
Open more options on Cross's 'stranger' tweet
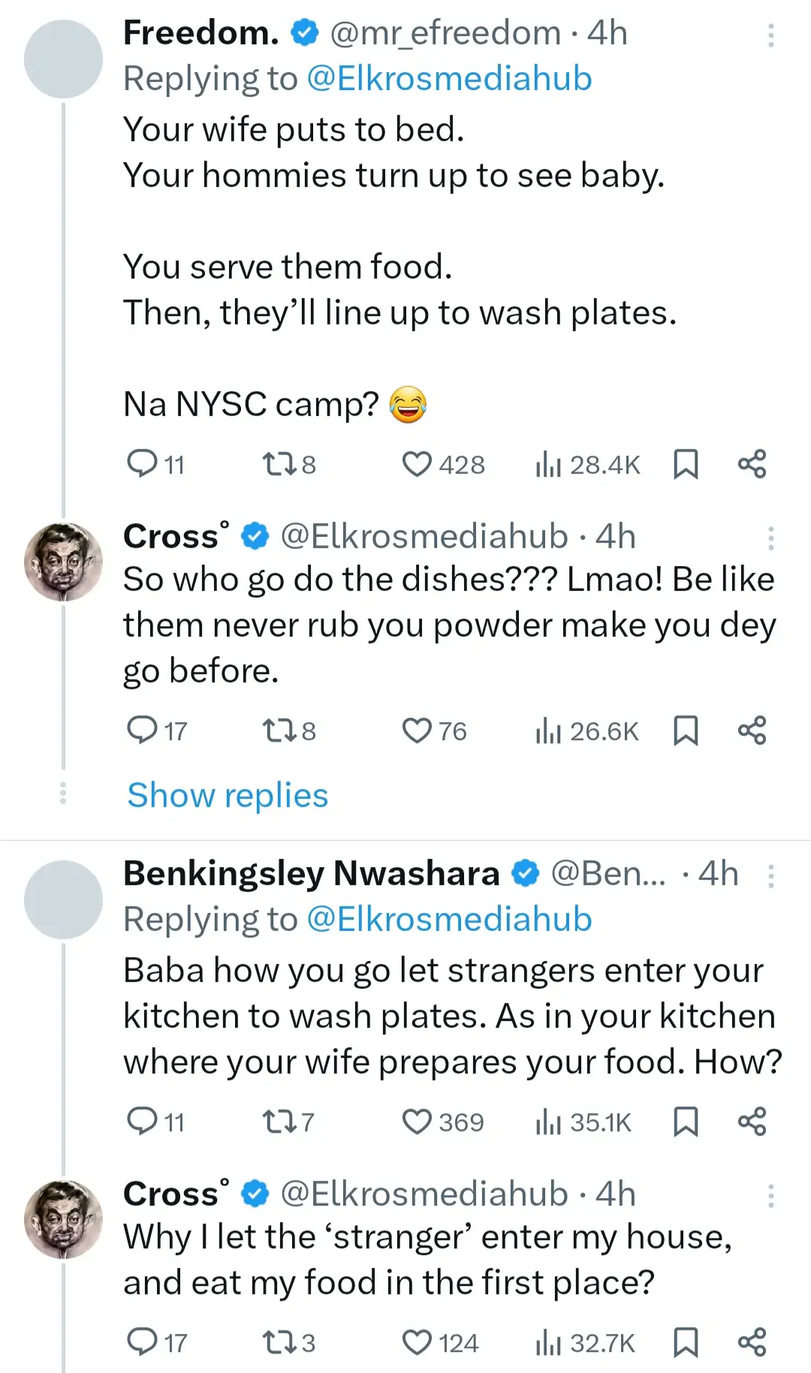[770, 1196]
